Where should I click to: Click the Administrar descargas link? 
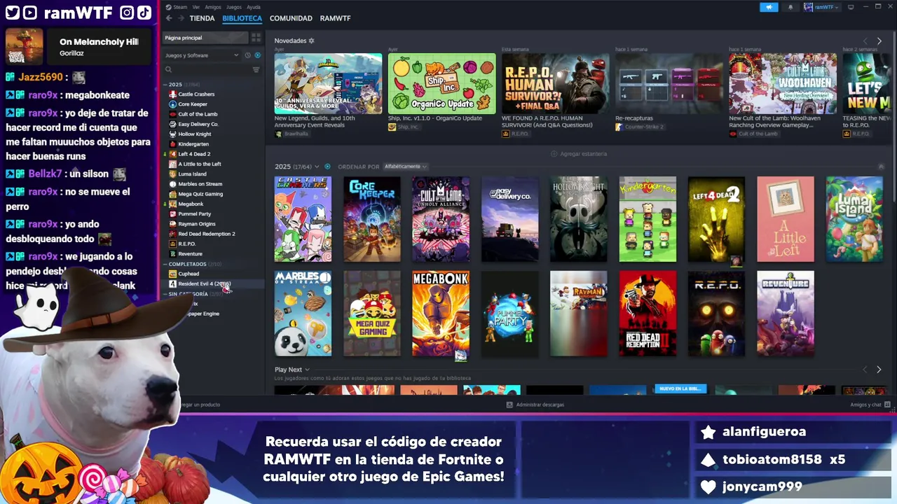[x=540, y=405]
